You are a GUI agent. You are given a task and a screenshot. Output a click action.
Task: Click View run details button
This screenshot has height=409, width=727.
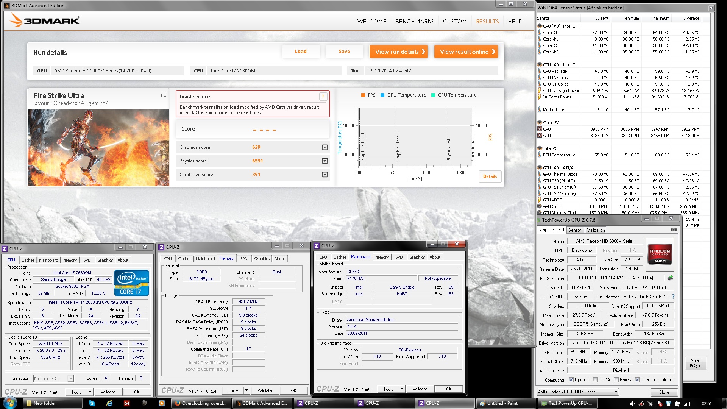point(398,52)
